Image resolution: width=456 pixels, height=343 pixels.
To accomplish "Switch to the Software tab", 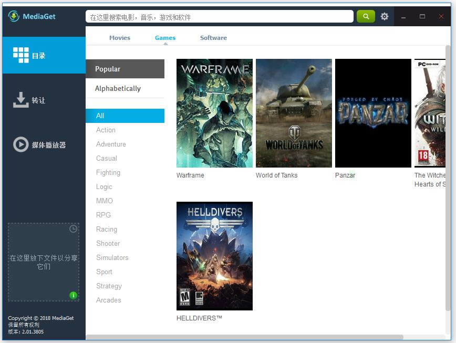I will (x=213, y=38).
